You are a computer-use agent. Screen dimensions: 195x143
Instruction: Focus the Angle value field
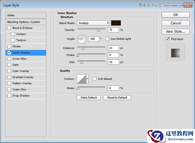(x=94, y=39)
